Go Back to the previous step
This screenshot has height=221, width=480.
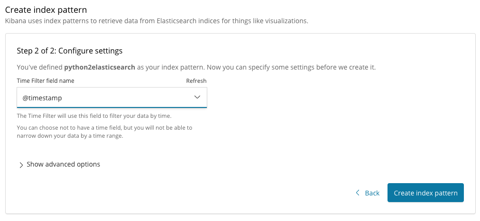(x=368, y=193)
